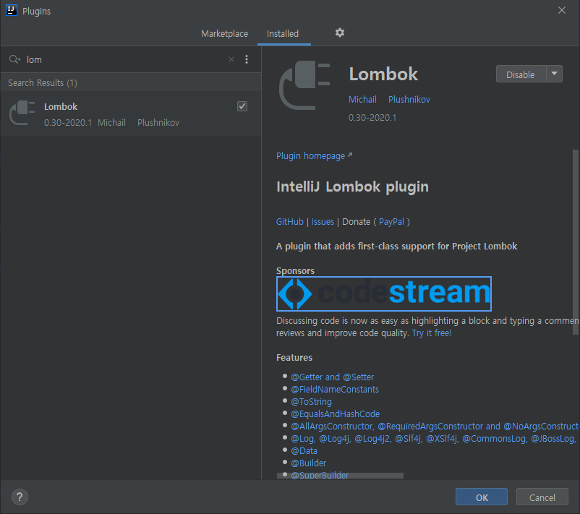Disable the Lombok plugin
The height and width of the screenshot is (514, 580).
click(x=521, y=74)
